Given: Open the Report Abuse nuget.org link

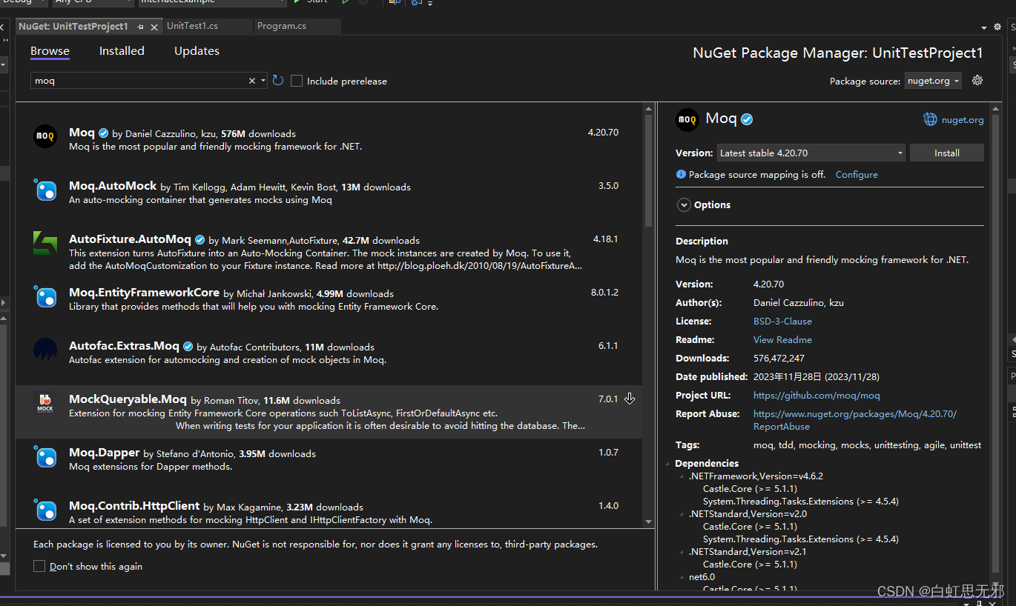Looking at the screenshot, I should (855, 420).
